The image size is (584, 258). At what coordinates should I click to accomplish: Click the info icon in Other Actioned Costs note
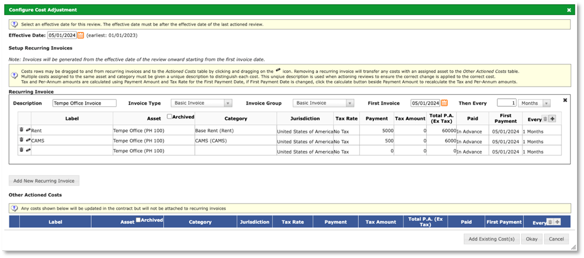click(x=14, y=208)
